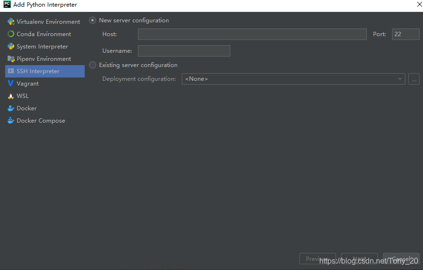Choose WSL interpreter type
The height and width of the screenshot is (270, 423).
click(45, 96)
